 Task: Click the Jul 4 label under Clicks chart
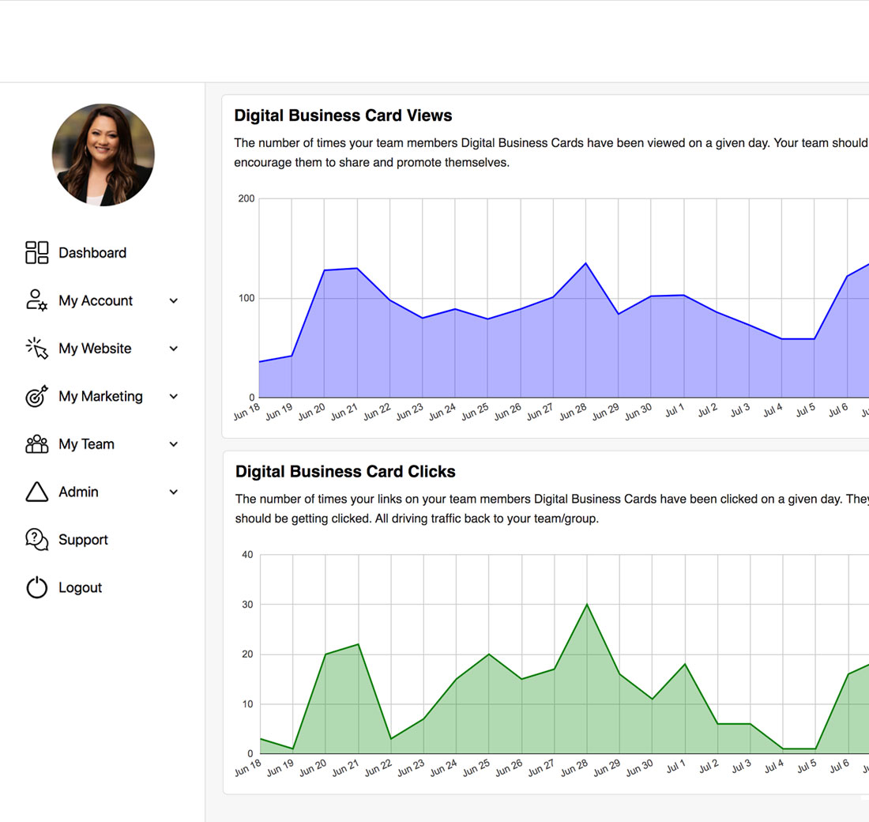point(773,767)
